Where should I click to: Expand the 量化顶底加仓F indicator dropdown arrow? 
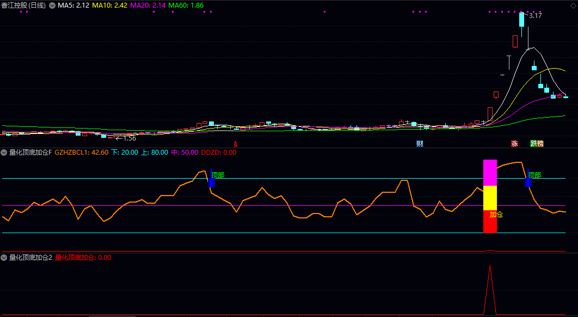point(4,153)
